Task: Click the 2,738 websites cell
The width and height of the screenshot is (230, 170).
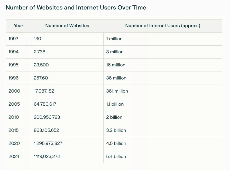Action: point(40,52)
